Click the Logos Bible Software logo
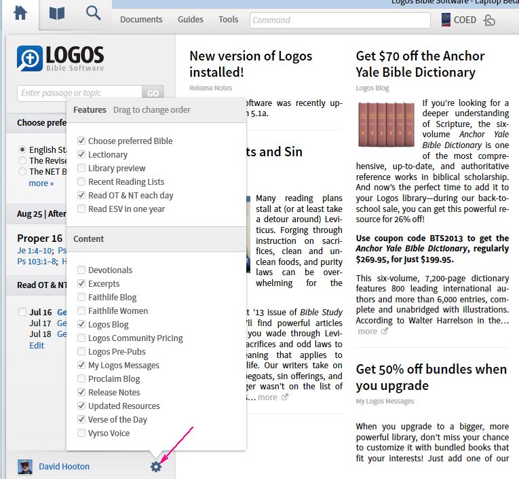 (x=60, y=58)
